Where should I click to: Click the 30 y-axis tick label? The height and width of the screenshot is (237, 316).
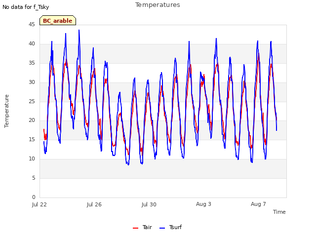32,82
